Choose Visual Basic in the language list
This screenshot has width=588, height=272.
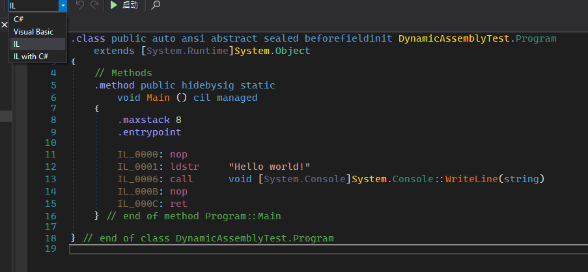point(33,31)
